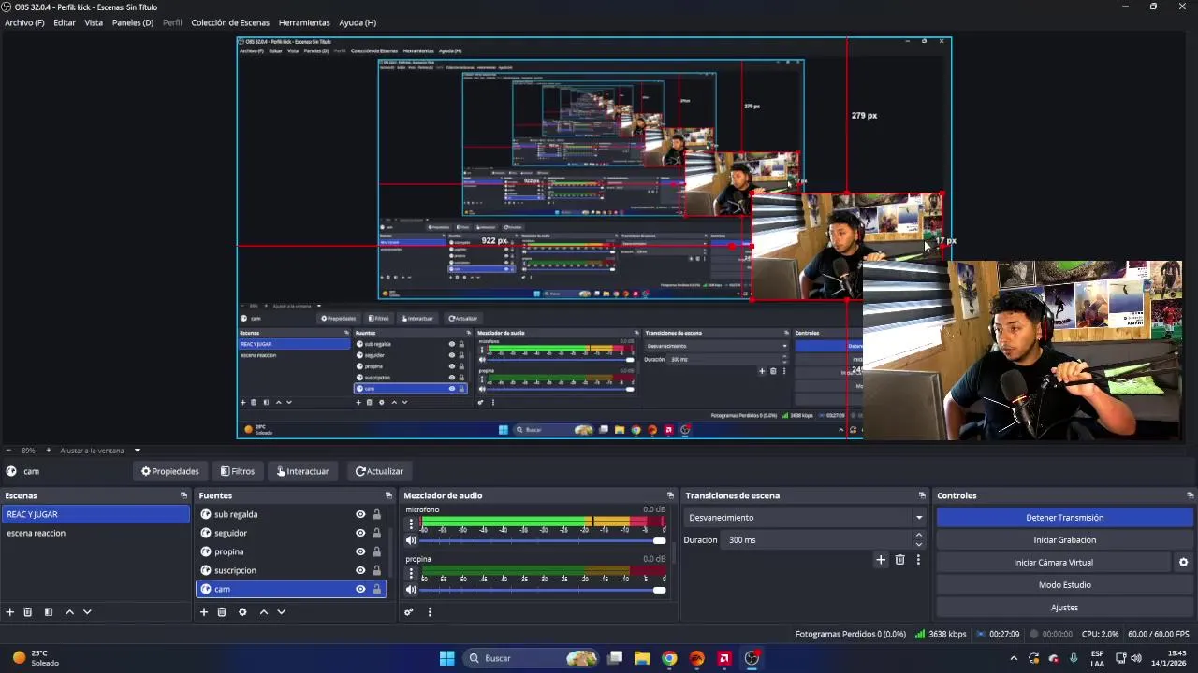Zoom out the preview with minus icon

click(x=8, y=451)
